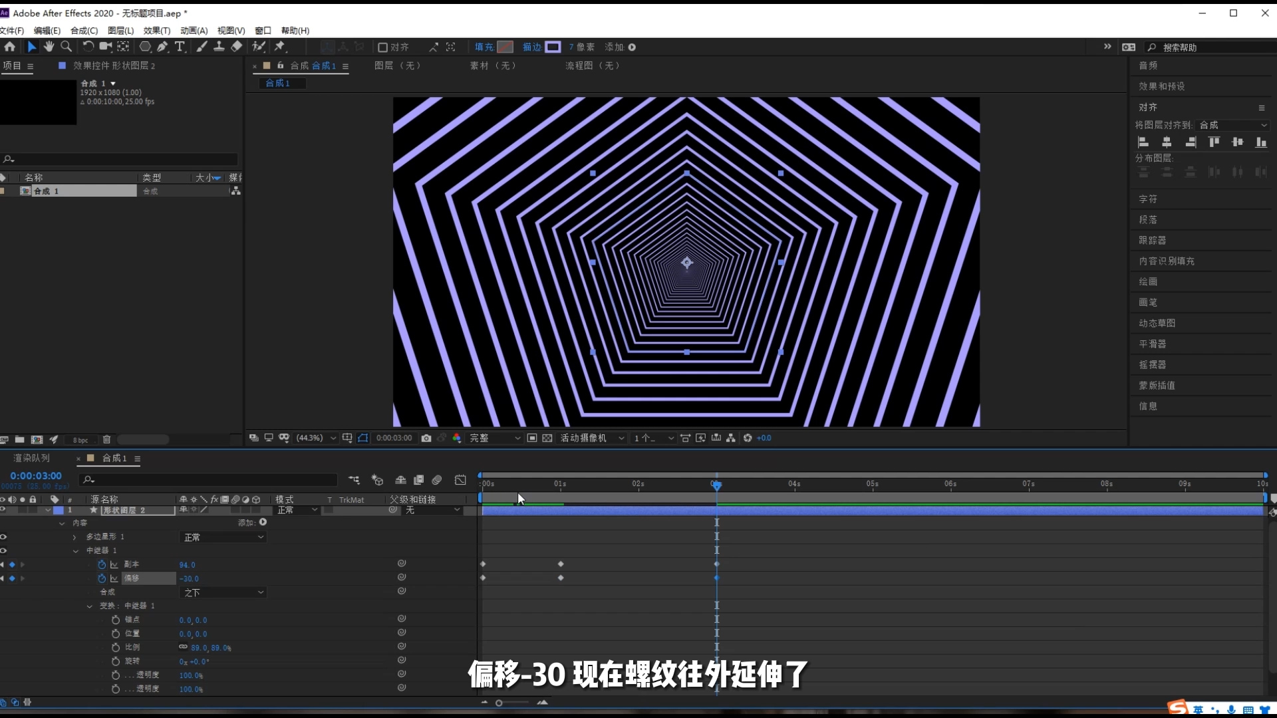1277x718 pixels.
Task: Toggle stopwatch for 副本 property
Action: tap(102, 564)
